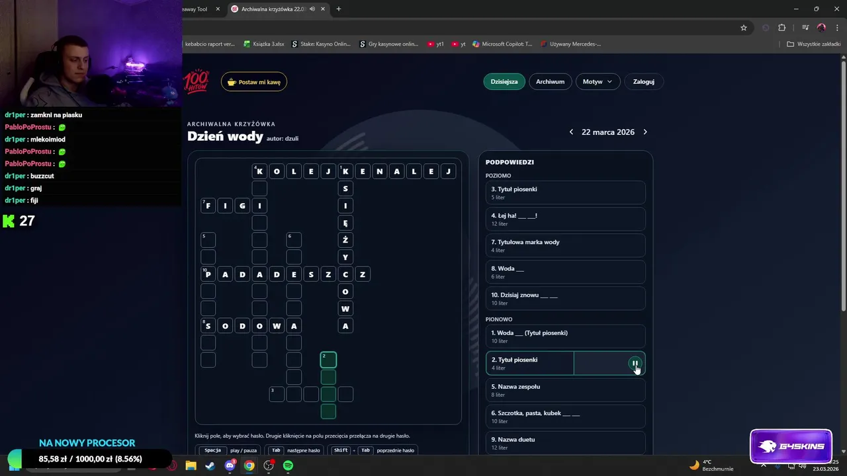Click the Zaloguj login button

pos(643,81)
